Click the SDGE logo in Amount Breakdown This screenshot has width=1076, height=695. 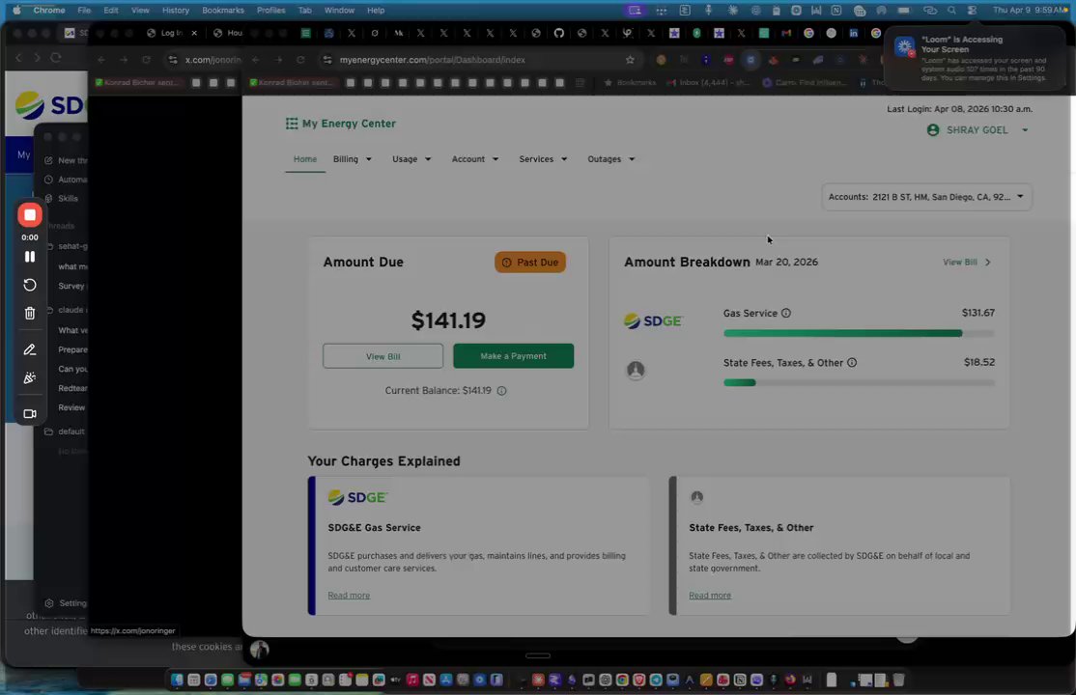(x=653, y=321)
